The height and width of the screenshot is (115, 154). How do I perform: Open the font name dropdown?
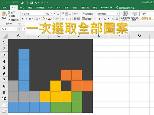(x=45, y=14)
